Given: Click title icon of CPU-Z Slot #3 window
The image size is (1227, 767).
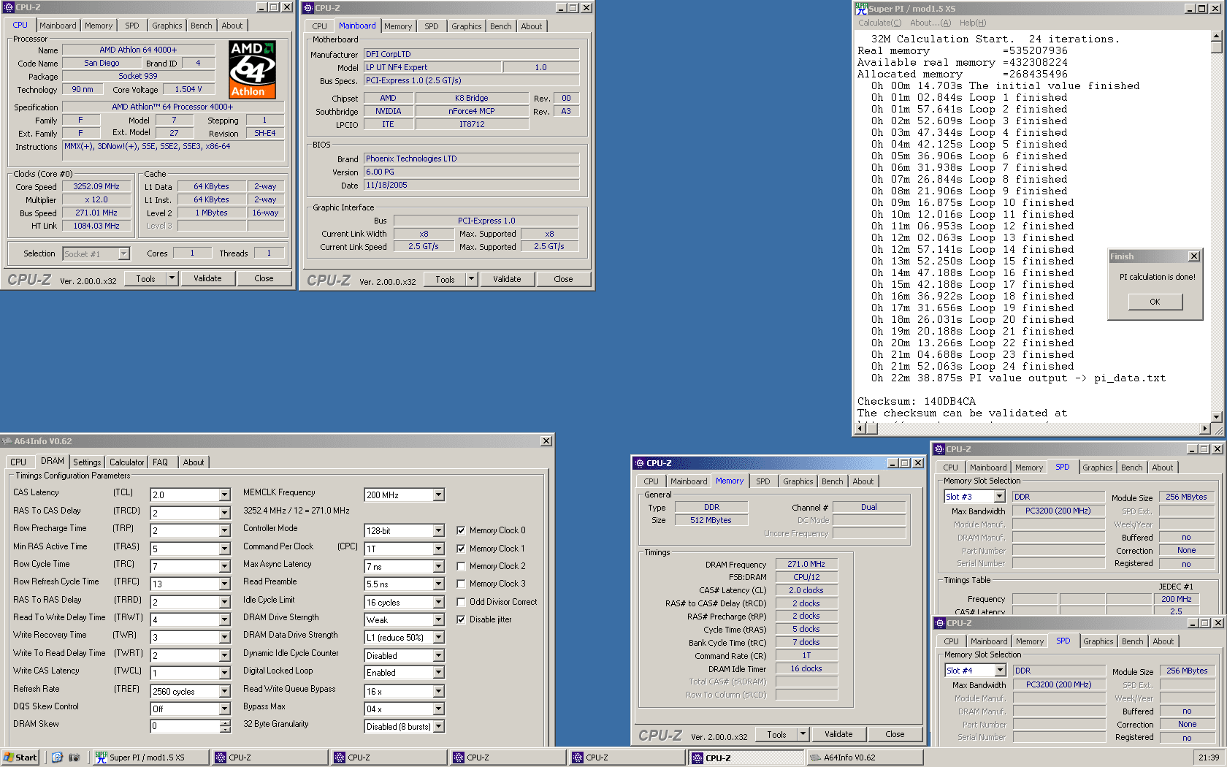Looking at the screenshot, I should [939, 449].
